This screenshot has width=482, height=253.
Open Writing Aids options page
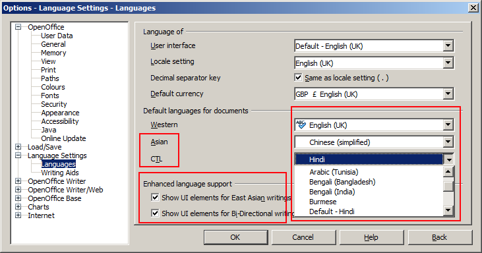(x=59, y=173)
